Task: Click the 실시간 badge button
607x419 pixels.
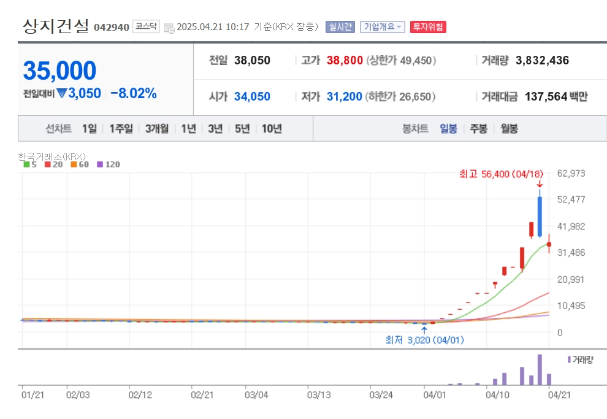Action: 340,27
